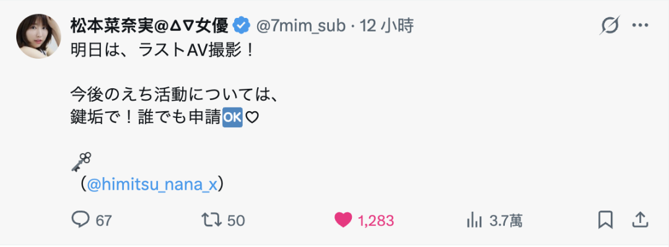Bookmark this post
The height and width of the screenshot is (247, 669).
(x=605, y=220)
